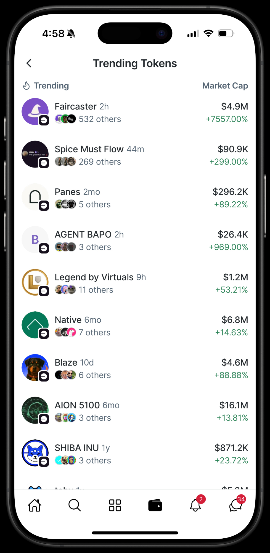Open the Home tab icon
The height and width of the screenshot is (553, 270).
pos(35,505)
